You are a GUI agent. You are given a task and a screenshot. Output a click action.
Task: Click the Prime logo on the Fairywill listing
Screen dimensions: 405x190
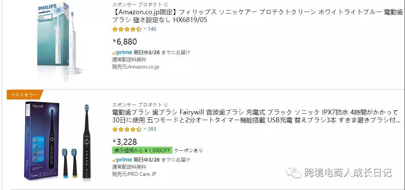(x=122, y=160)
